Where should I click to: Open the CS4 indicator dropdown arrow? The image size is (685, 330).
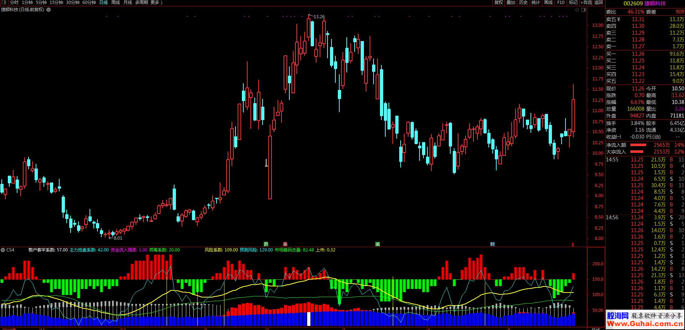[3, 250]
